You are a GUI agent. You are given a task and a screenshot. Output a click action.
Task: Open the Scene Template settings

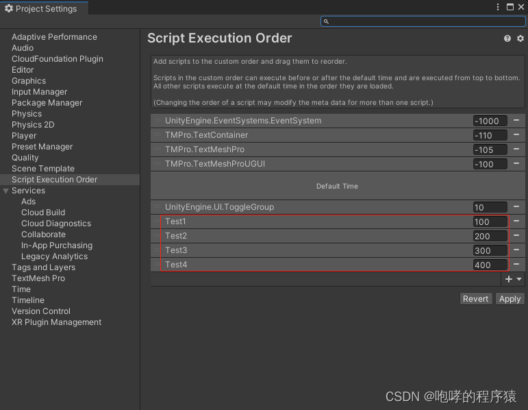(42, 169)
